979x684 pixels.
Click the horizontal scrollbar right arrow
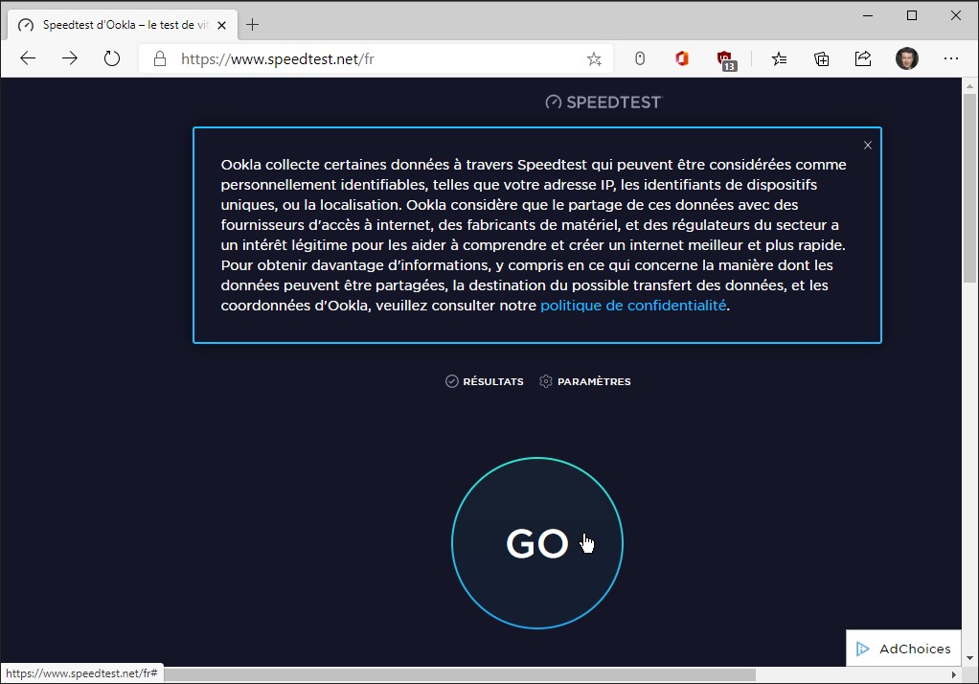click(953, 674)
